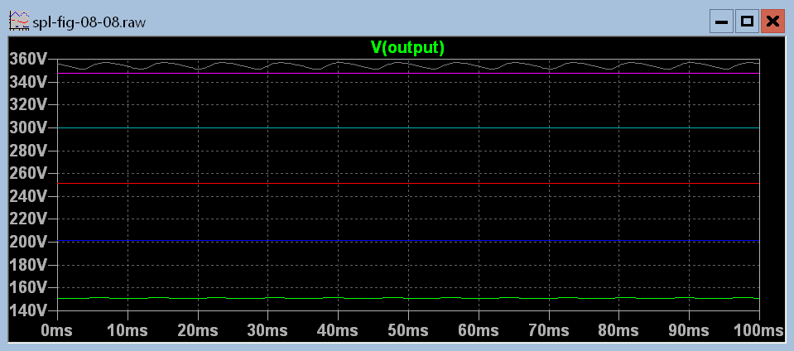The height and width of the screenshot is (351, 794).
Task: Maximize the waveform window
Action: click(x=747, y=22)
